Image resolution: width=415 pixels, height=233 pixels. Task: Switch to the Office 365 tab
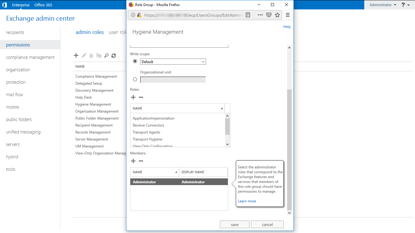(43, 5)
